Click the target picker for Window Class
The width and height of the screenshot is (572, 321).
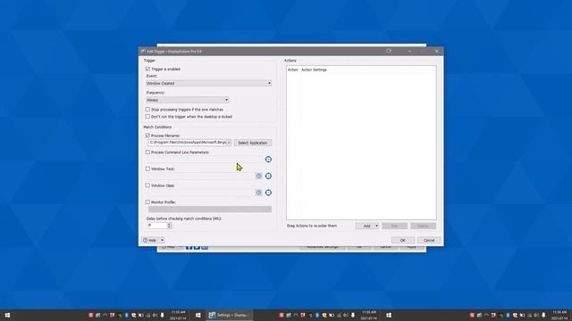point(268,193)
